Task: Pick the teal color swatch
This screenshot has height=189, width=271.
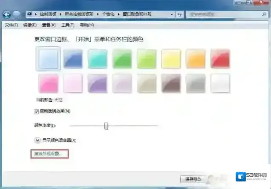Action: pos(98,59)
